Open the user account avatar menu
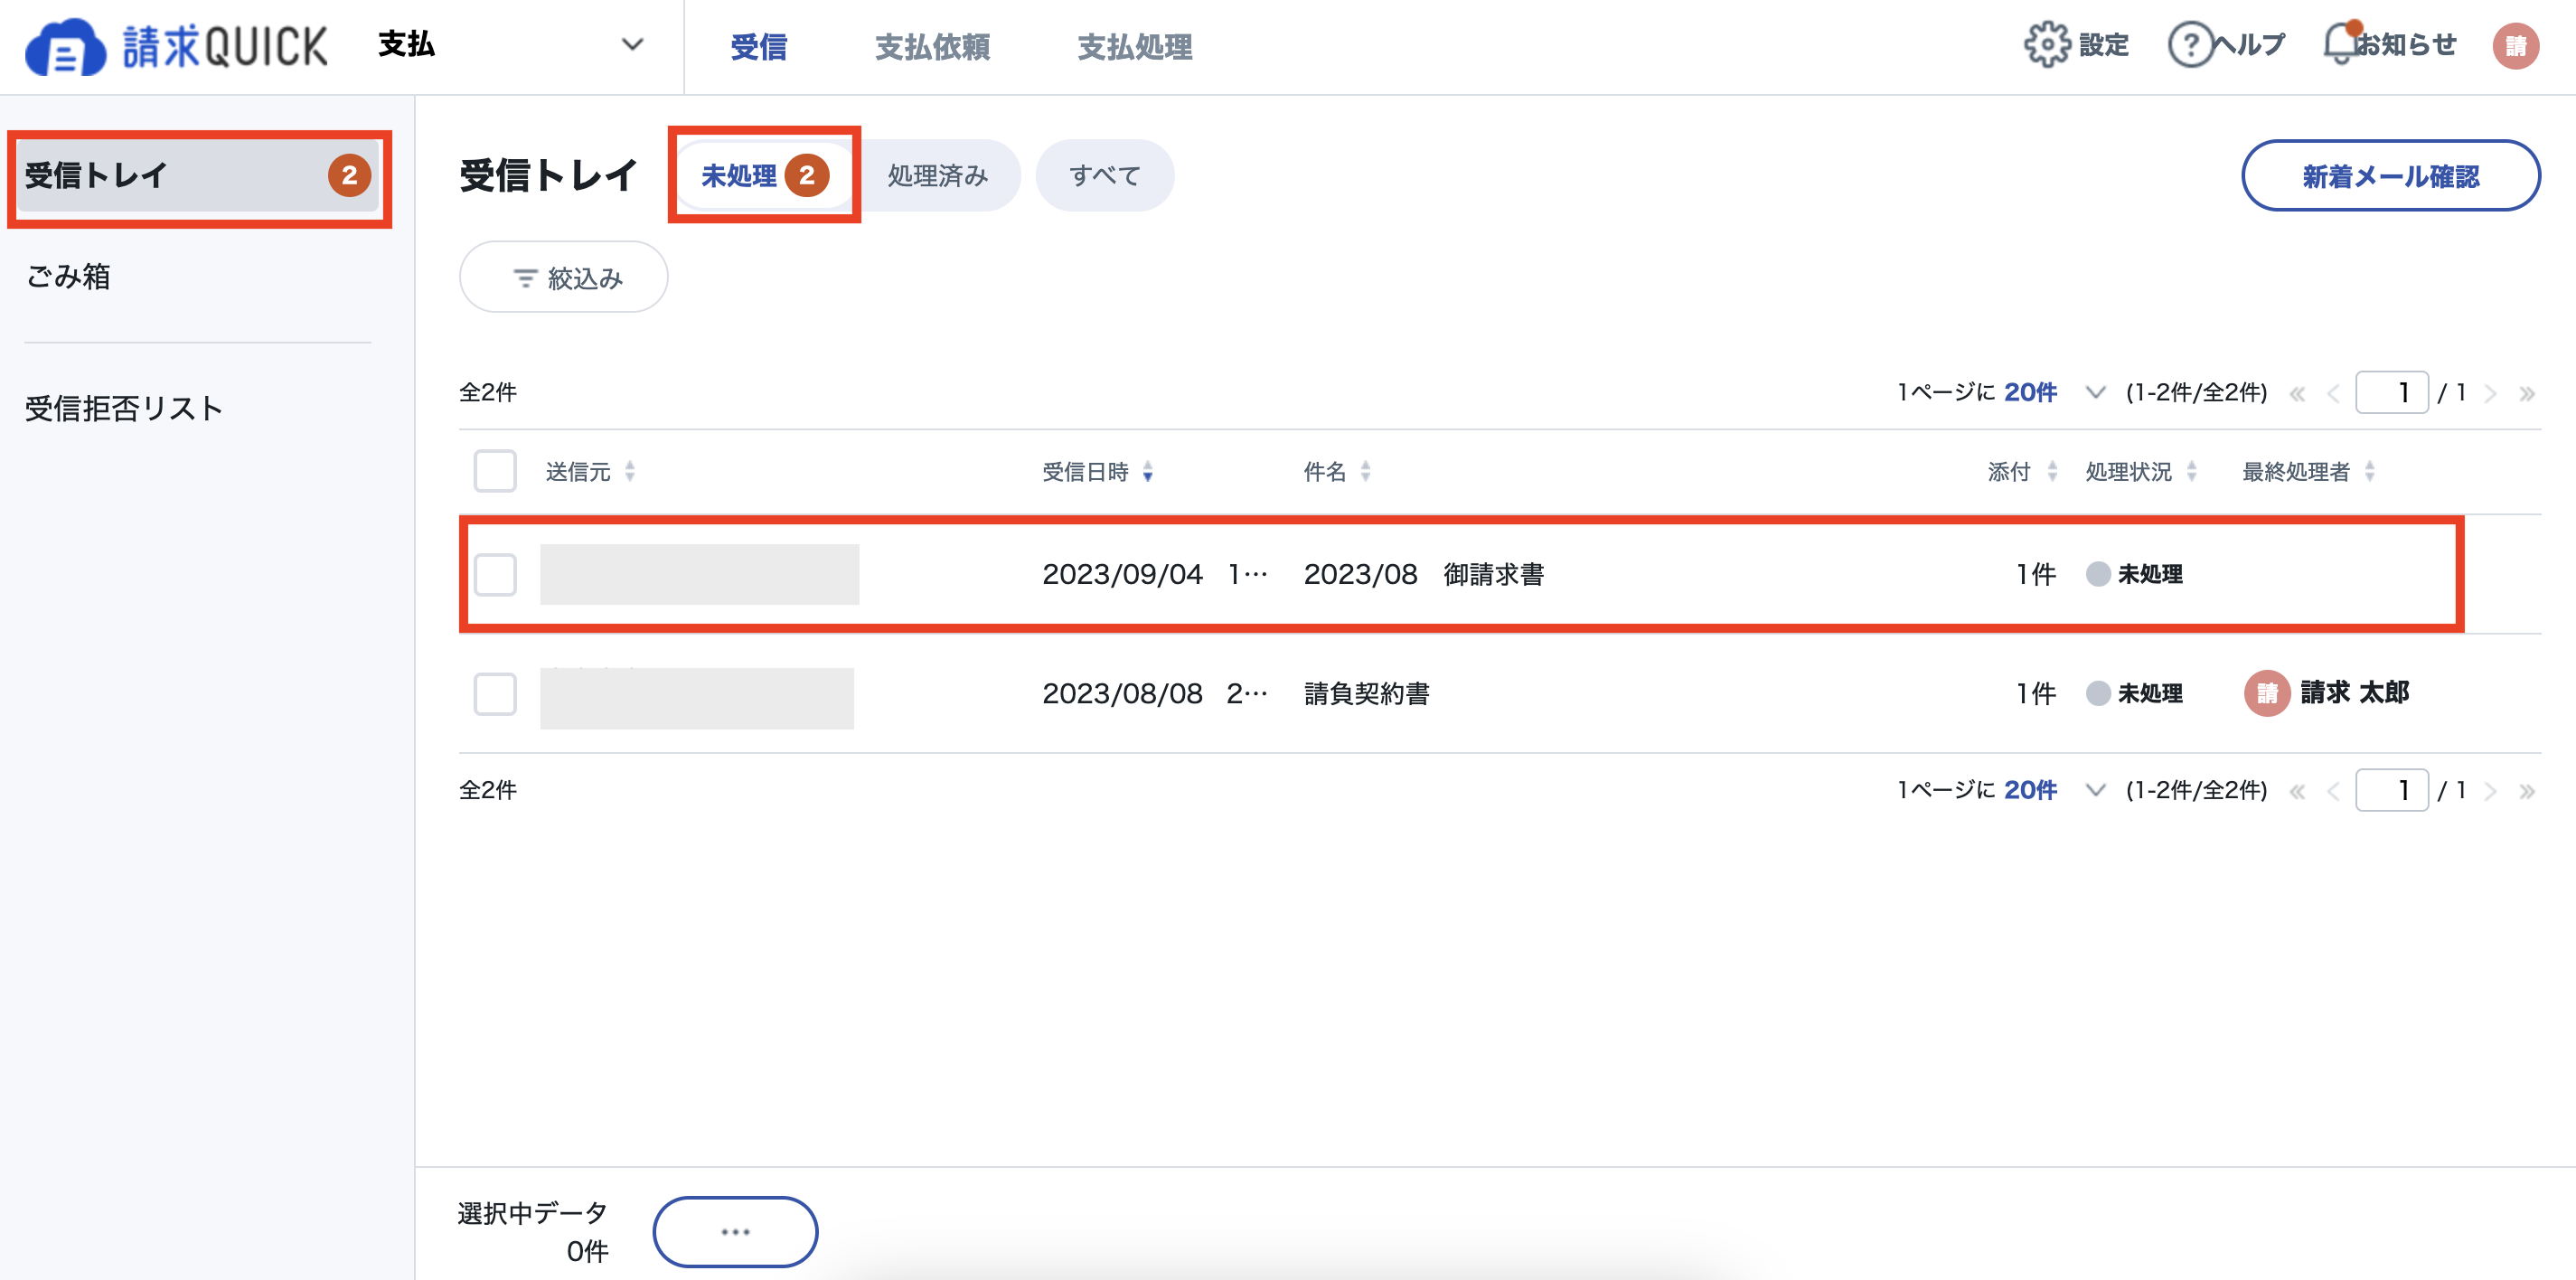The image size is (2576, 1280). click(x=2515, y=46)
